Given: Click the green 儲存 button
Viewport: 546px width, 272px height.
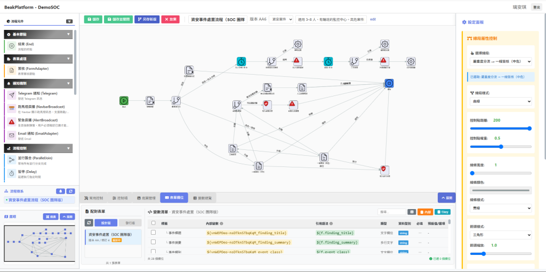Looking at the screenshot, I should tap(93, 20).
